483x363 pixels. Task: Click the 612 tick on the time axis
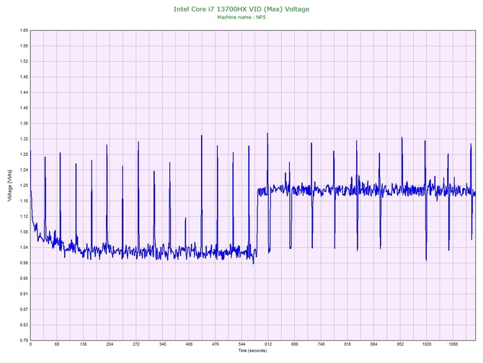[x=268, y=344]
